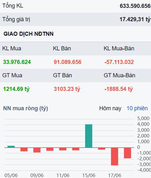Click the last red bar in chart
The height and width of the screenshot is (178, 151).
128,153
